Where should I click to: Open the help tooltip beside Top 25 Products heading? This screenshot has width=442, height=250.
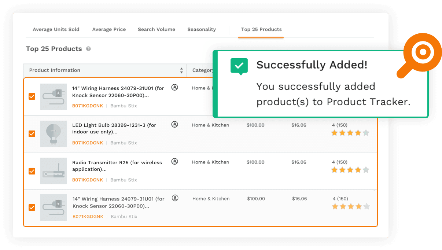[88, 48]
